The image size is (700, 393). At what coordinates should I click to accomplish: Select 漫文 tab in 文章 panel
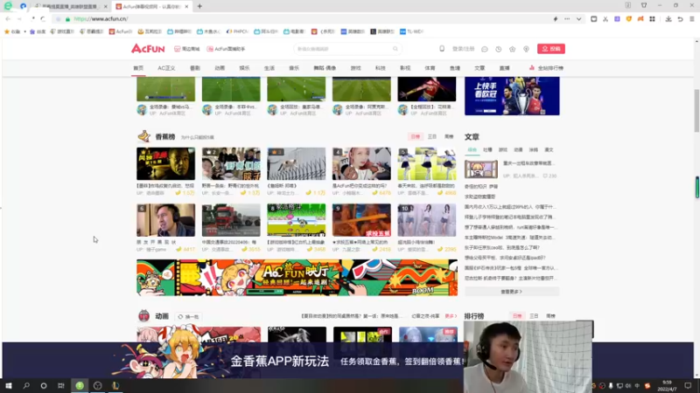(x=549, y=150)
